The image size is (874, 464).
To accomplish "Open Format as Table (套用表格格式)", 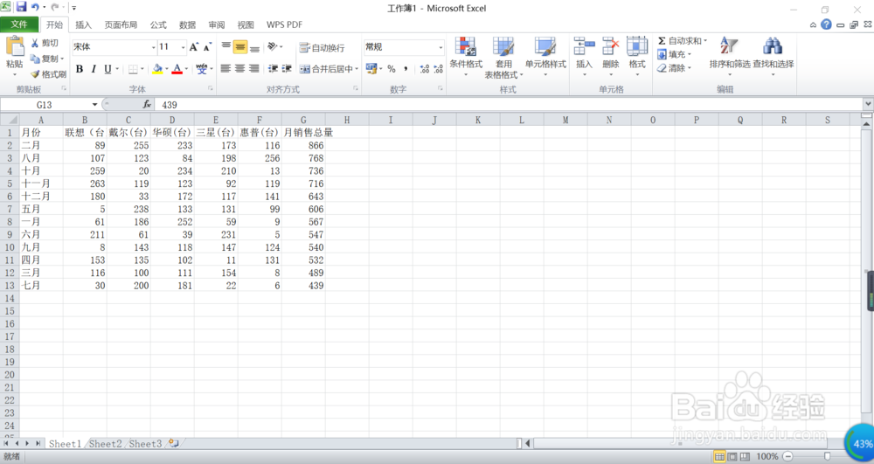I will (x=503, y=58).
